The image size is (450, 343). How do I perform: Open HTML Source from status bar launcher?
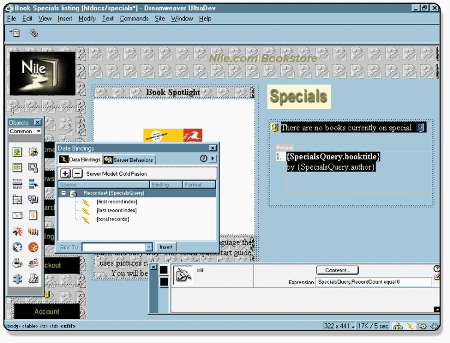tap(434, 326)
